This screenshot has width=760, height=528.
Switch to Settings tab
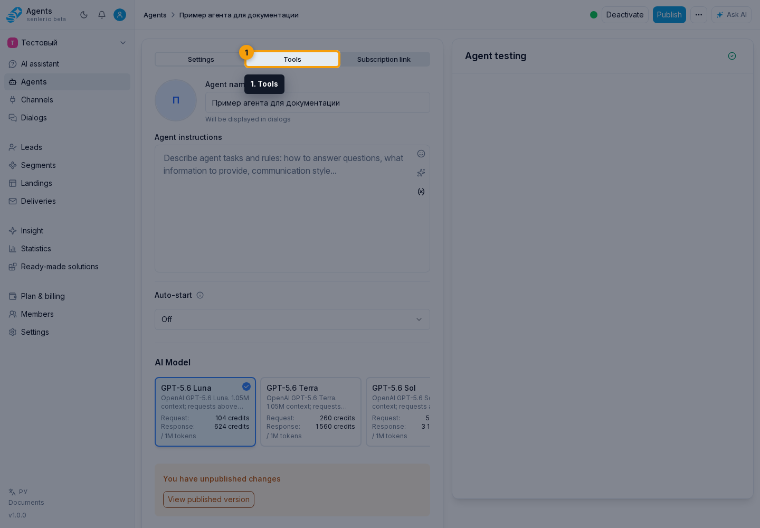[x=201, y=60]
